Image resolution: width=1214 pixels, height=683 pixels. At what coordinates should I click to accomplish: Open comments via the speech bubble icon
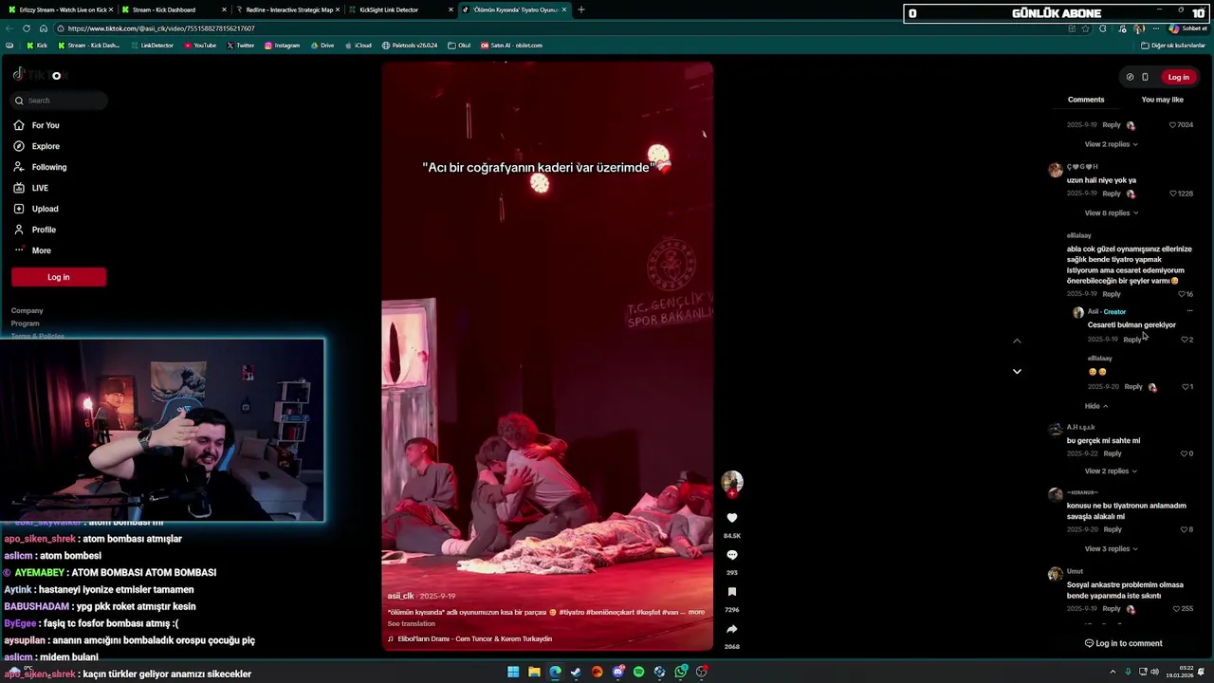(731, 555)
